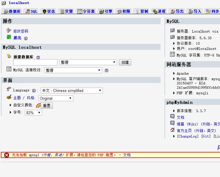The image size is (220, 177).
Task: Open the 字符集 (Charsets) tab
Action: pyautogui.click(x=86, y=11)
